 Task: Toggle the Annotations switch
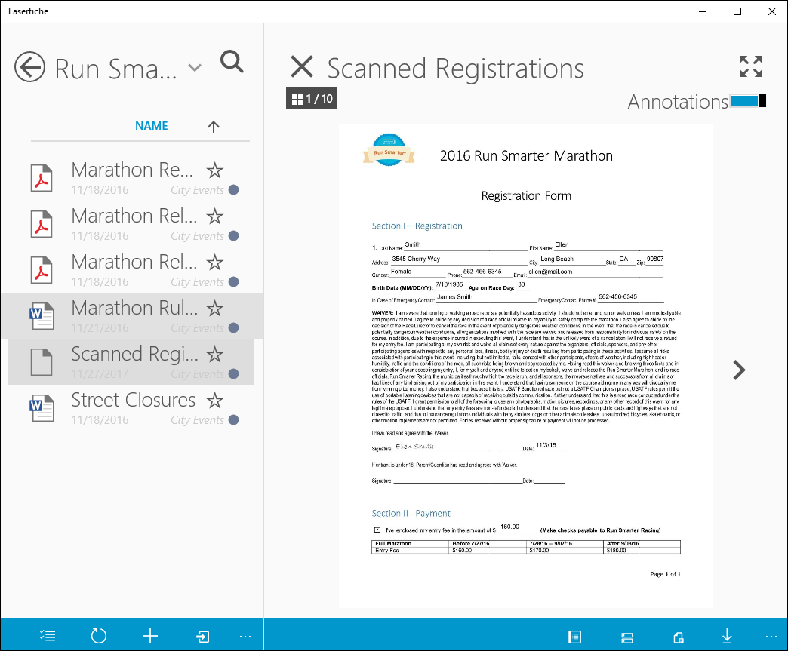tap(748, 101)
